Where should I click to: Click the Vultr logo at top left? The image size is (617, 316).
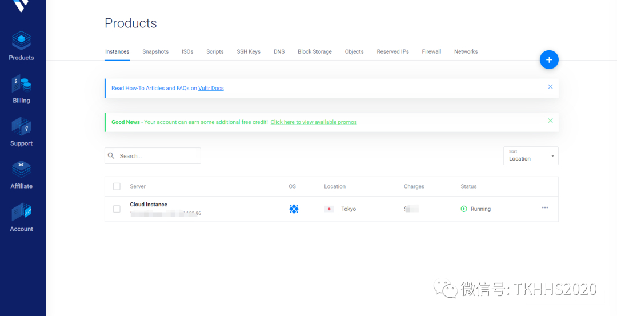21,5
